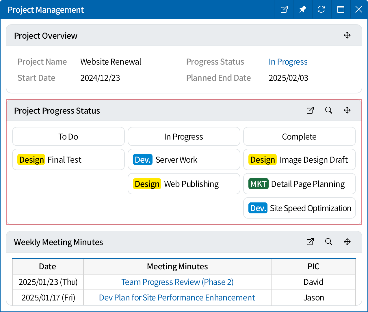Select the Server Work task card
Screen dimensions: 368x312
tap(184, 159)
